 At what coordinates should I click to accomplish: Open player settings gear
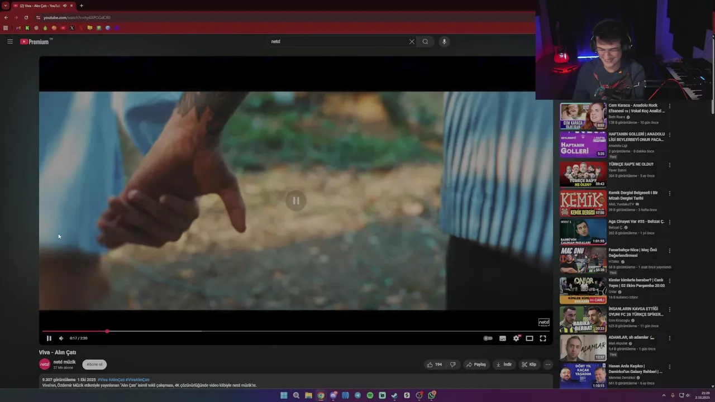[516, 338]
